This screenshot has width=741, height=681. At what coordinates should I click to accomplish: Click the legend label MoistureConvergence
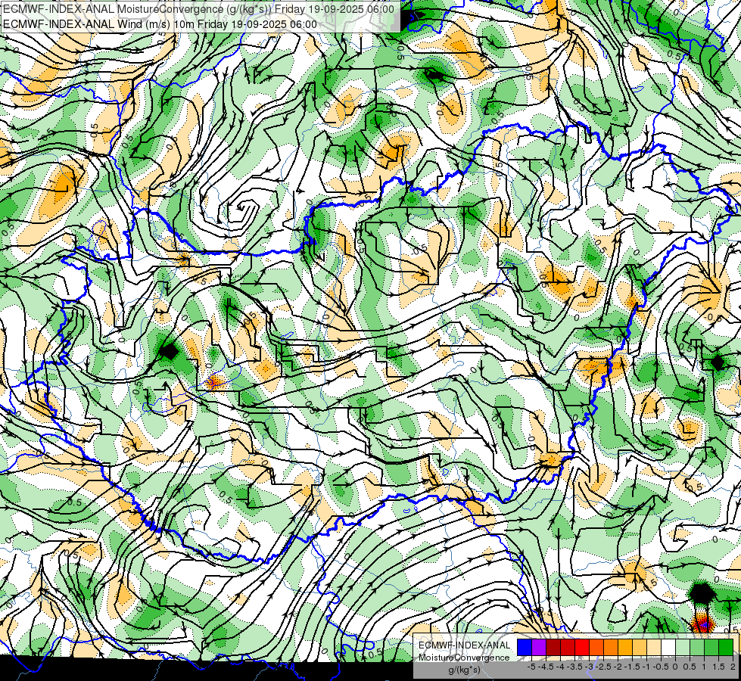[464, 658]
